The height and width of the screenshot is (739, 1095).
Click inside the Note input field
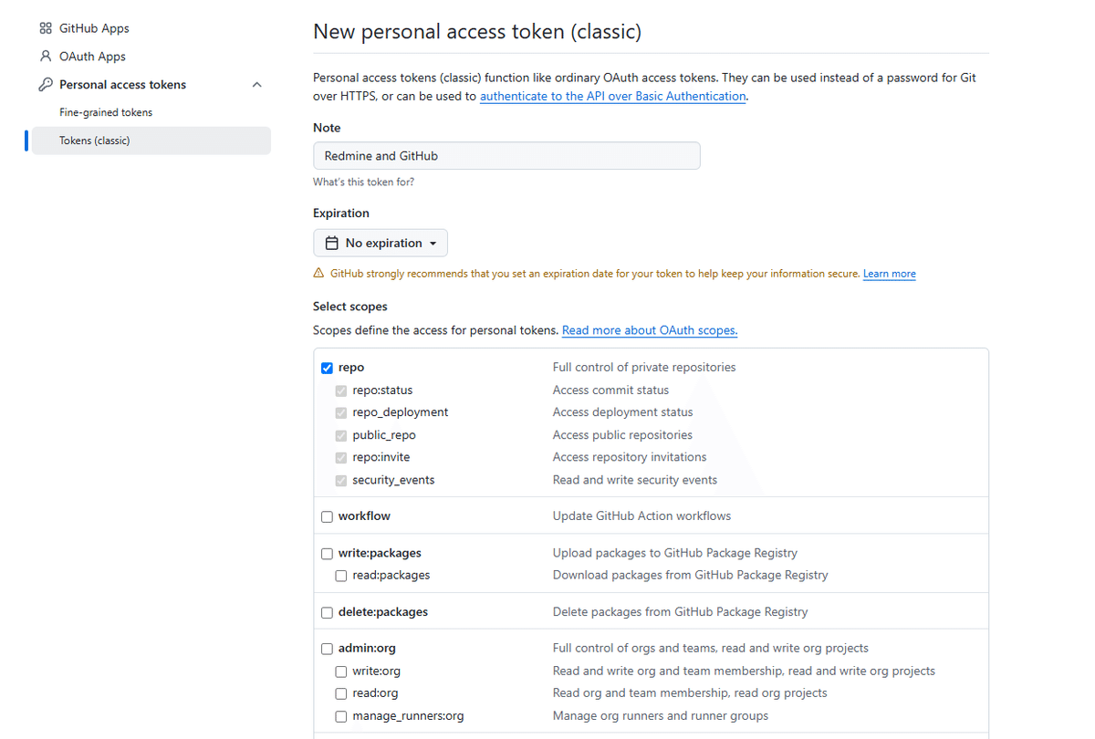pos(506,155)
